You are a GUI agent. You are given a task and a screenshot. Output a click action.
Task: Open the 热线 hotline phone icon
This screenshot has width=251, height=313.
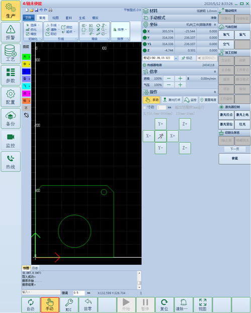coord(11,161)
